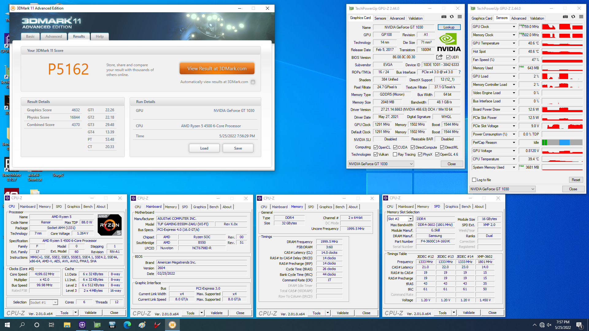Toggle the Vulkan checkbox
This screenshot has width=589, height=331.
tap(376, 154)
